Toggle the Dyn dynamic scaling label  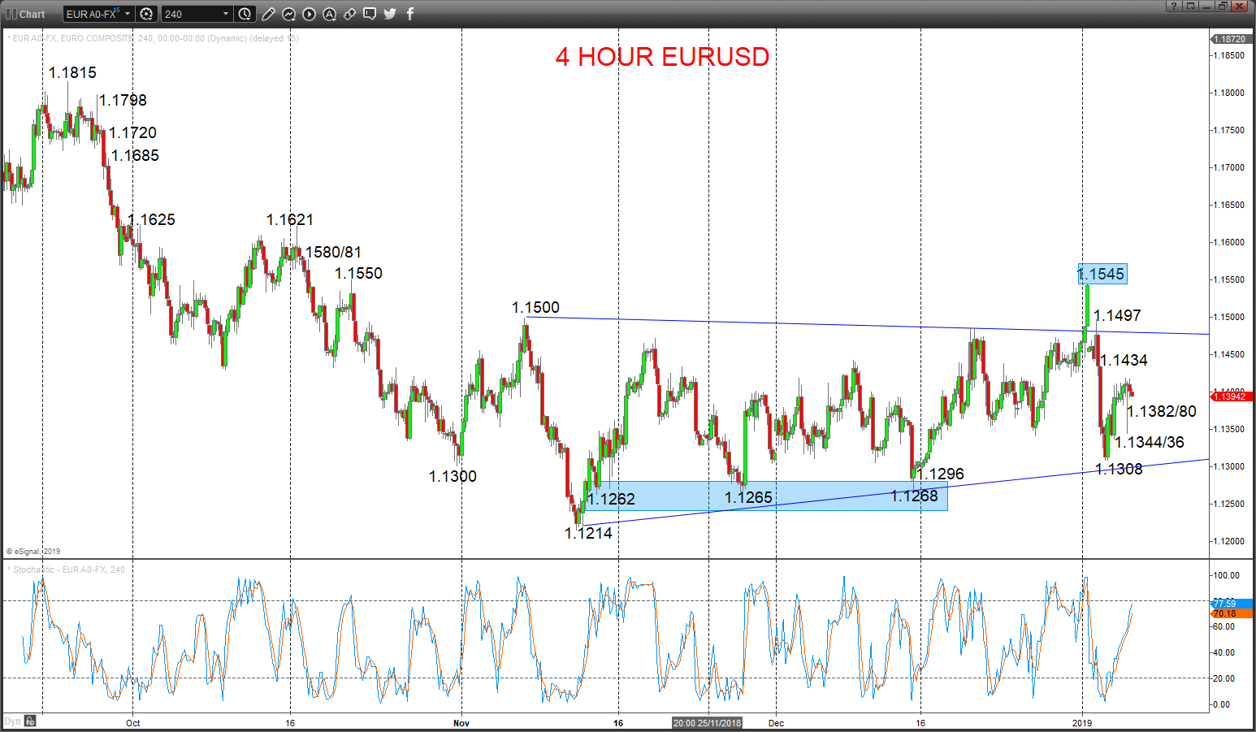pos(12,721)
